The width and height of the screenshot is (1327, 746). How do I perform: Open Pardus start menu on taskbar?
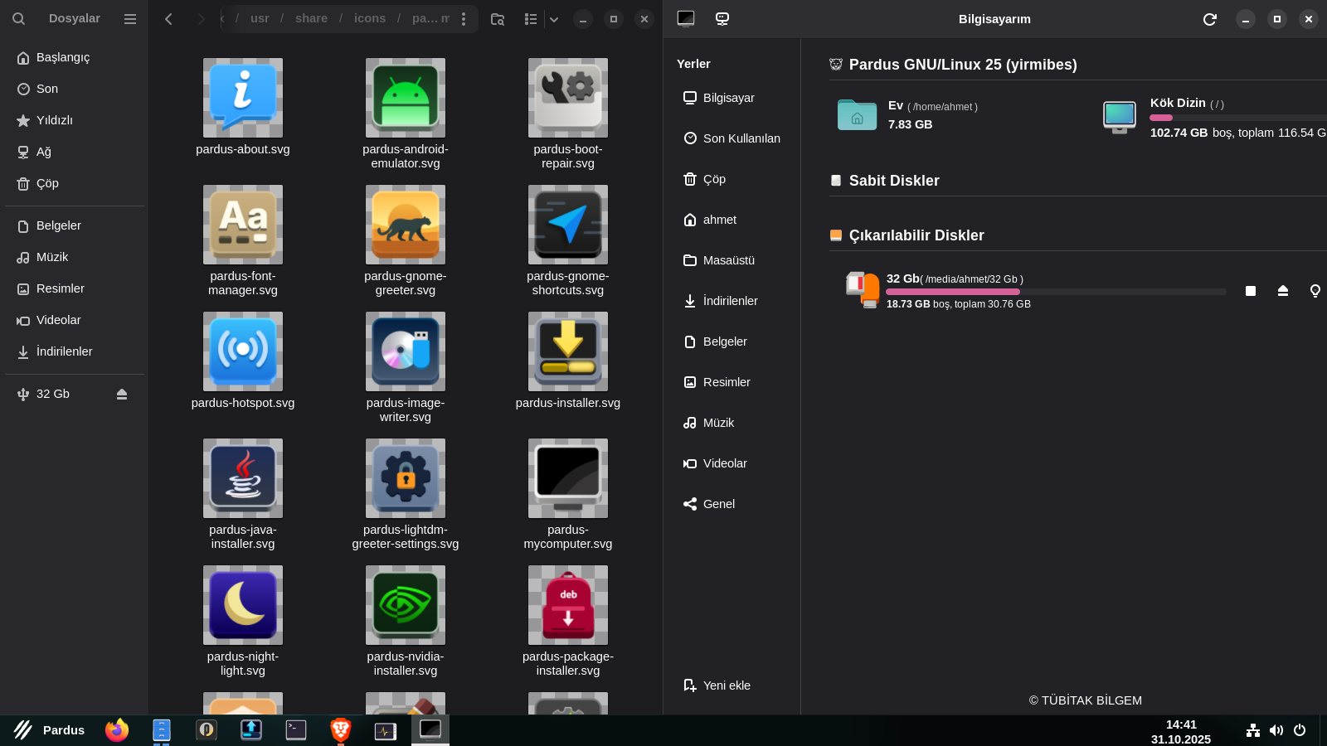click(50, 730)
